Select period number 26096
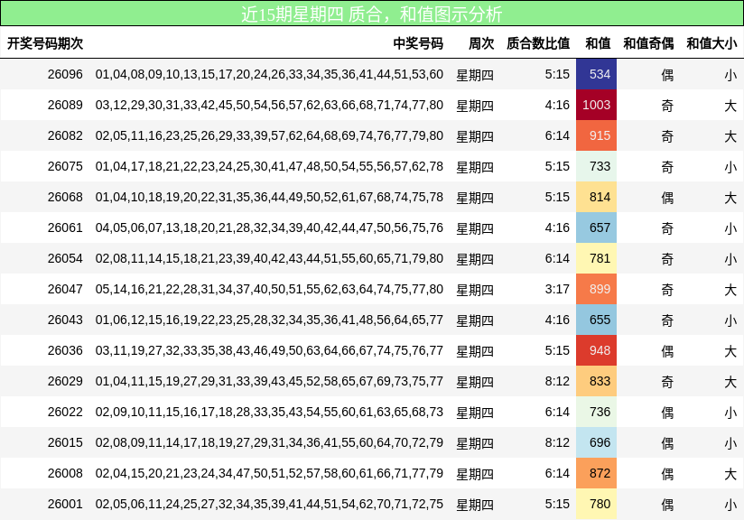The height and width of the screenshot is (520, 744). [x=61, y=76]
